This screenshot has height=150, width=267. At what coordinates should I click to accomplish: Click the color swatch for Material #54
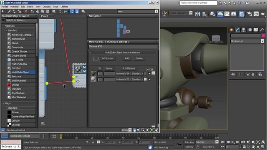145,73
